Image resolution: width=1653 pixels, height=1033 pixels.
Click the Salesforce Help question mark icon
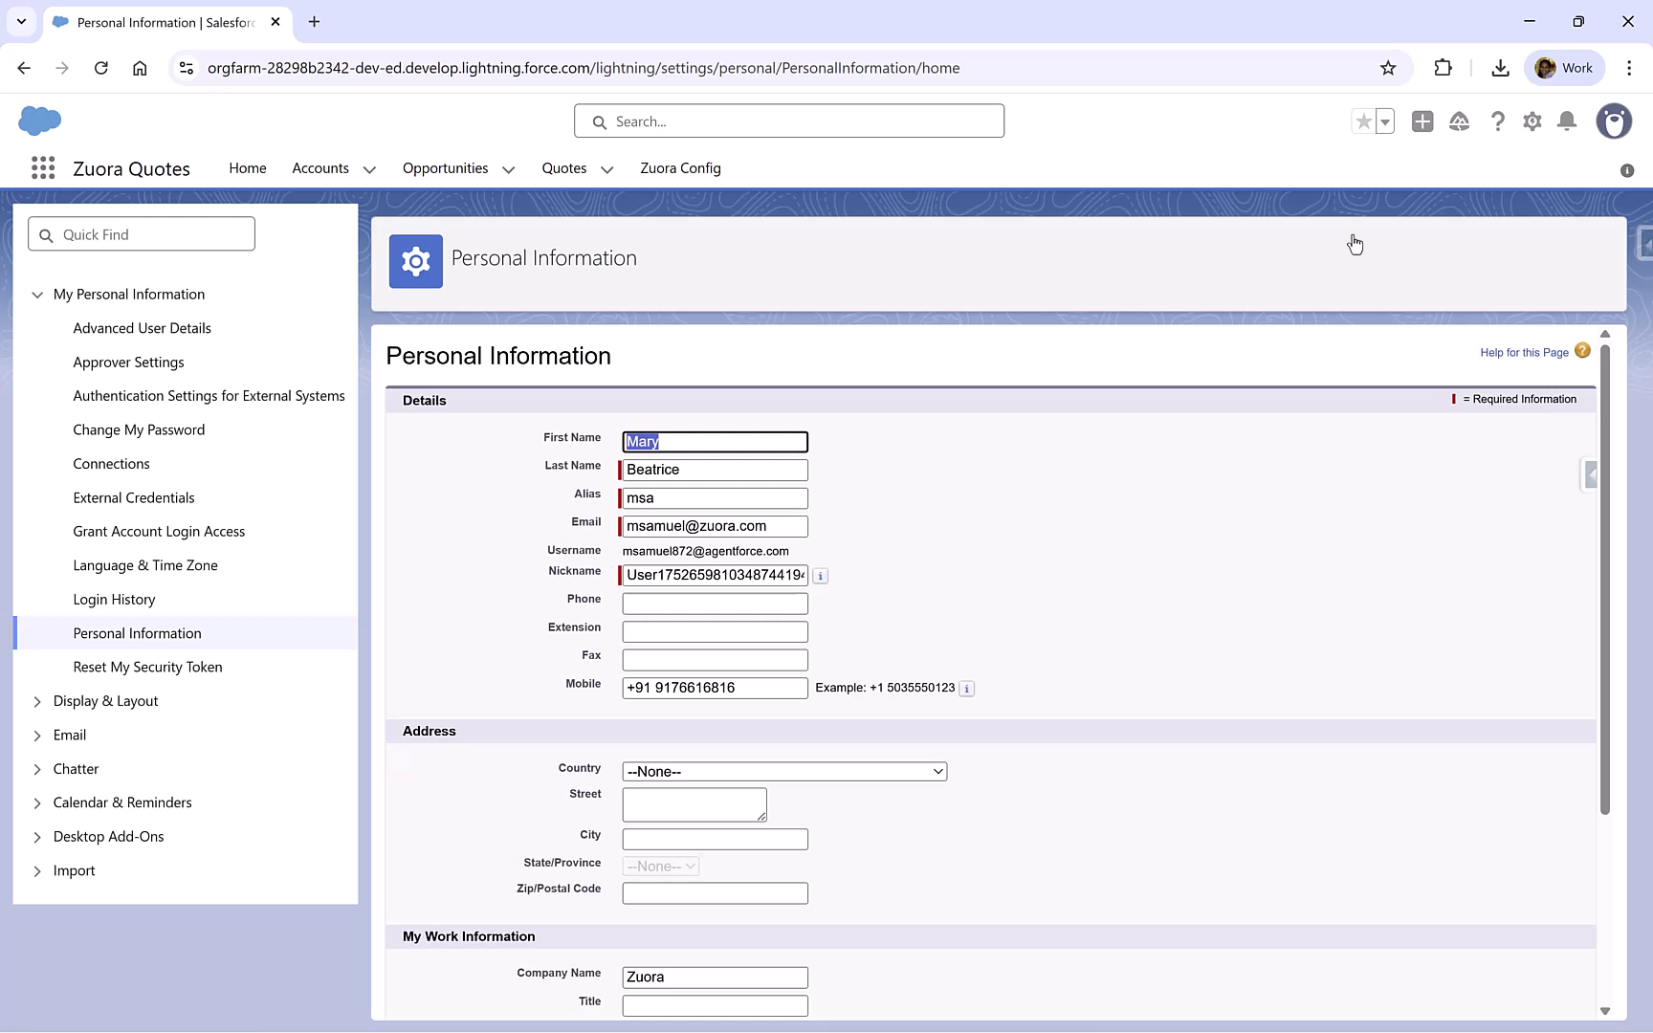pyautogui.click(x=1498, y=121)
